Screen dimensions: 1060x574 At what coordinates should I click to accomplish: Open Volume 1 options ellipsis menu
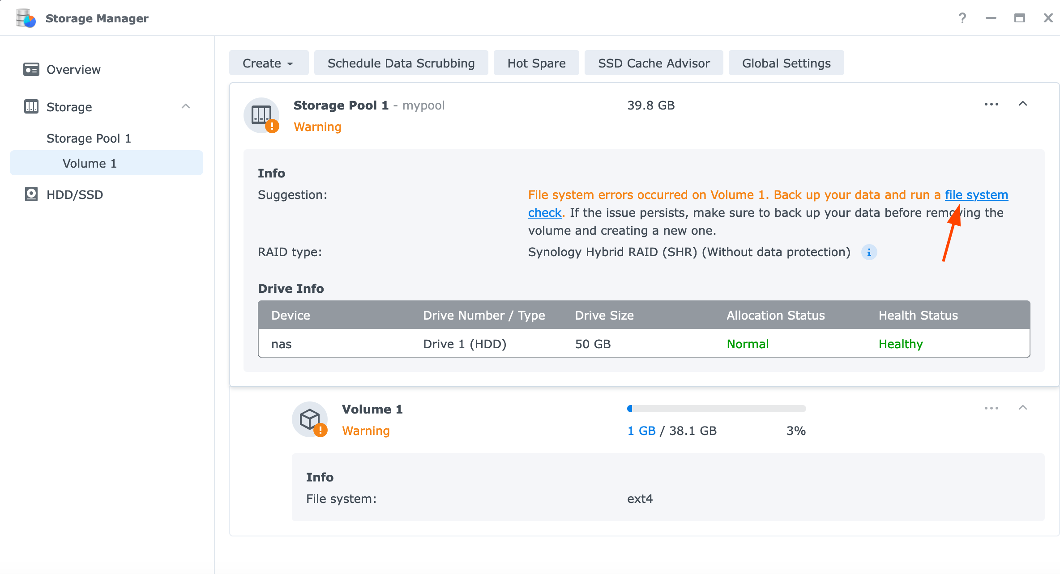click(992, 408)
